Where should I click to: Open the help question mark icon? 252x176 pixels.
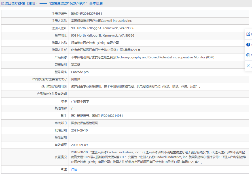point(248,44)
